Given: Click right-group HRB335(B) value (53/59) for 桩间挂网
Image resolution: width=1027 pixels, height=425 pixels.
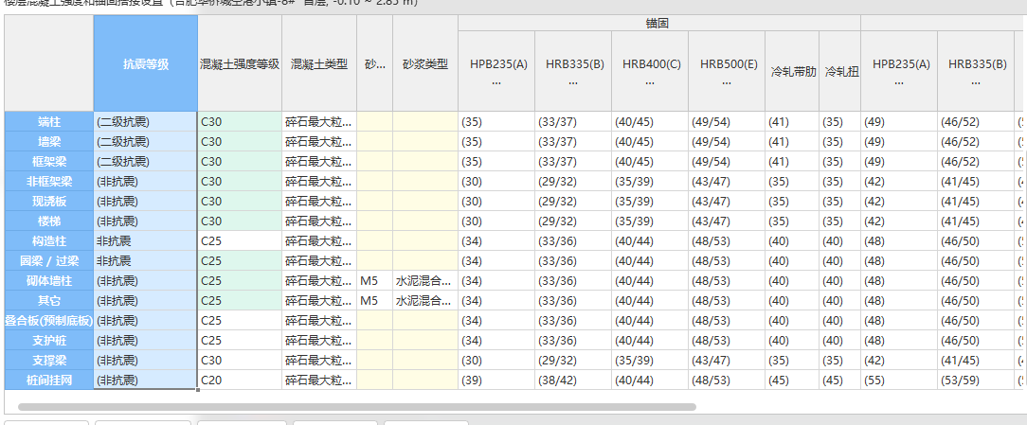Looking at the screenshot, I should [x=976, y=380].
